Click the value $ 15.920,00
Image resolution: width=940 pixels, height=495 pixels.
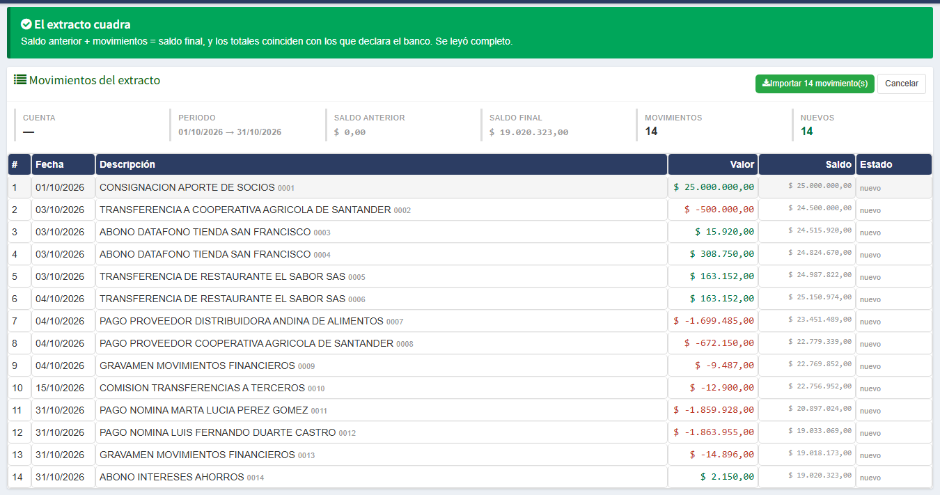[x=724, y=232]
